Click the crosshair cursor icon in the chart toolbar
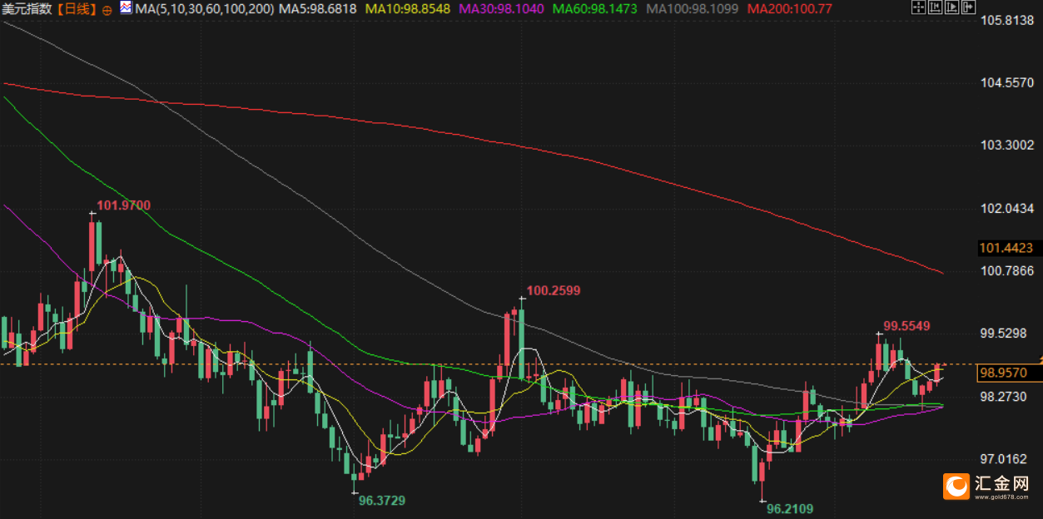This screenshot has height=519, width=1043. (918, 7)
